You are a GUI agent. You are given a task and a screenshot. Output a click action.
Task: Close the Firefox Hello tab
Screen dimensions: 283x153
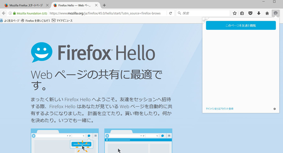(96, 5)
